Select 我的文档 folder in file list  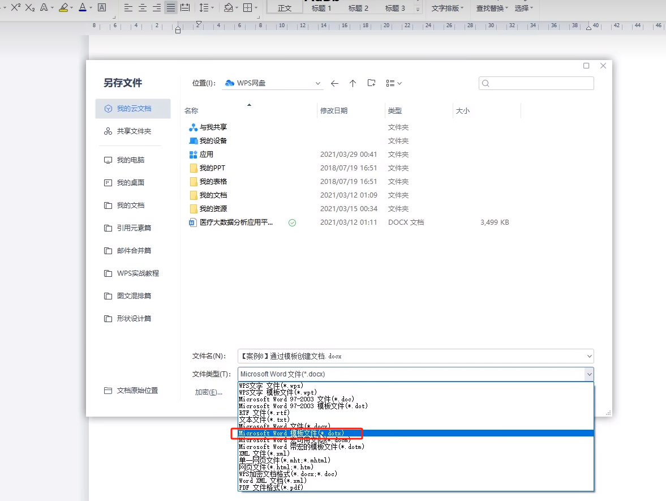click(208, 195)
